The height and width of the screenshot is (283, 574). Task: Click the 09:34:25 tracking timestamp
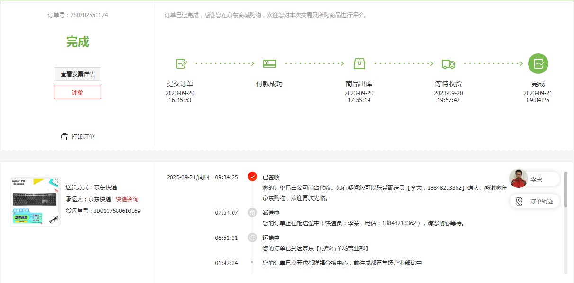[226, 177]
